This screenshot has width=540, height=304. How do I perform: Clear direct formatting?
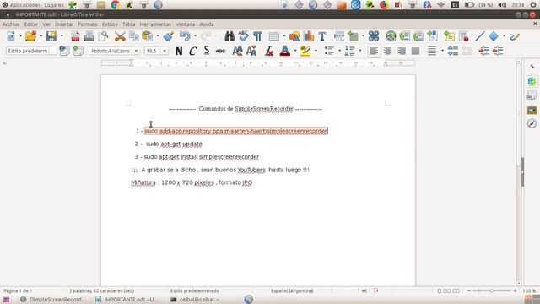269,51
